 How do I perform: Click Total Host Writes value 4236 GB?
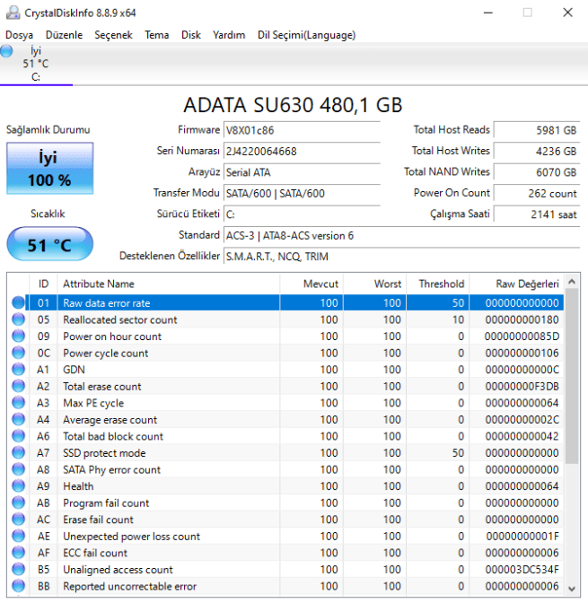pyautogui.click(x=537, y=151)
